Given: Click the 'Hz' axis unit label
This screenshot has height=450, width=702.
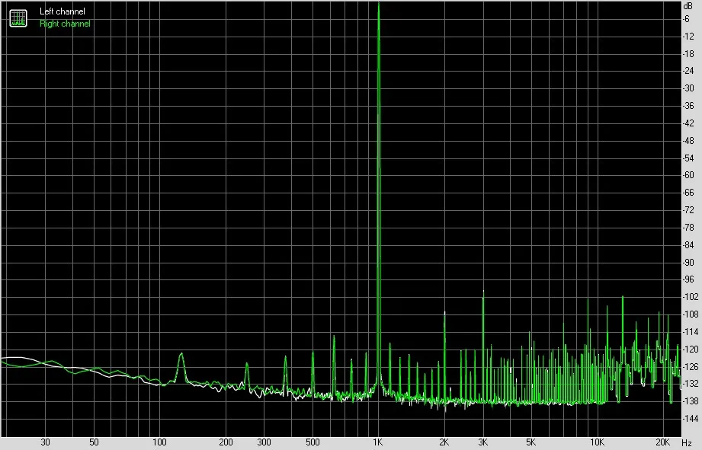Looking at the screenshot, I should [687, 443].
